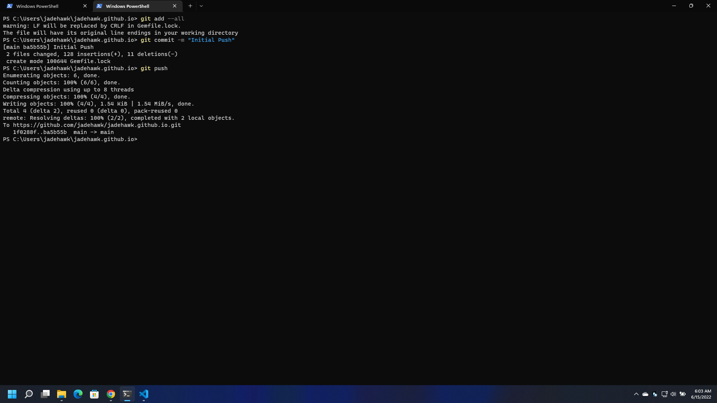This screenshot has height=403, width=717.
Task: Open Visual Studio Code from taskbar
Action: click(144, 394)
